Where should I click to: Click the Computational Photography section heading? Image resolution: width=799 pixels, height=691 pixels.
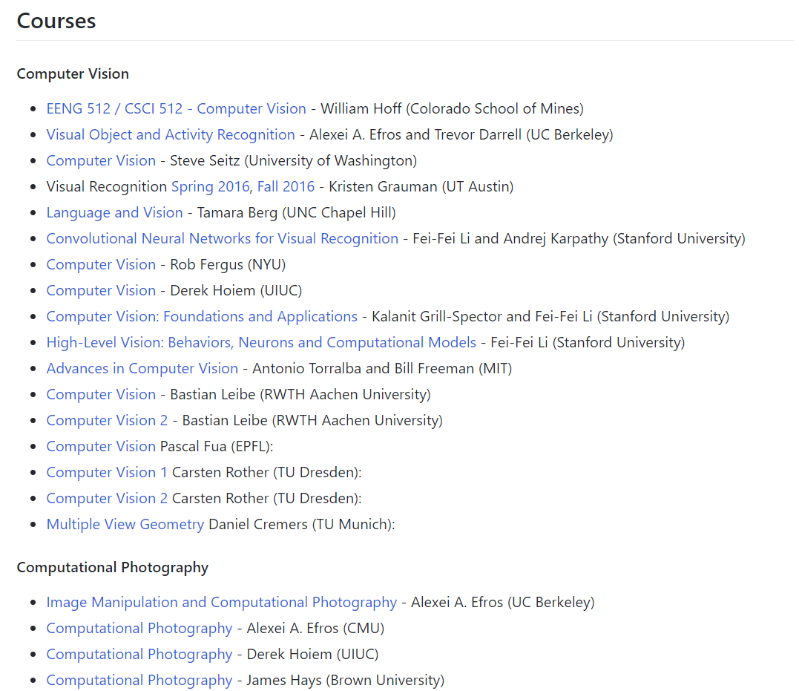(x=113, y=568)
